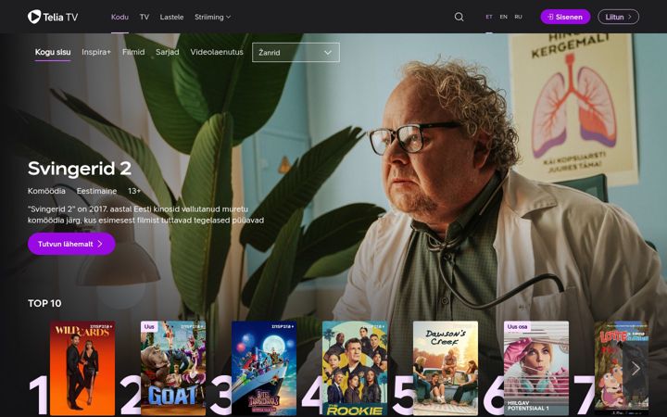Expand the Striiming dropdown menu
Image resolution: width=667 pixels, height=417 pixels.
coord(212,17)
